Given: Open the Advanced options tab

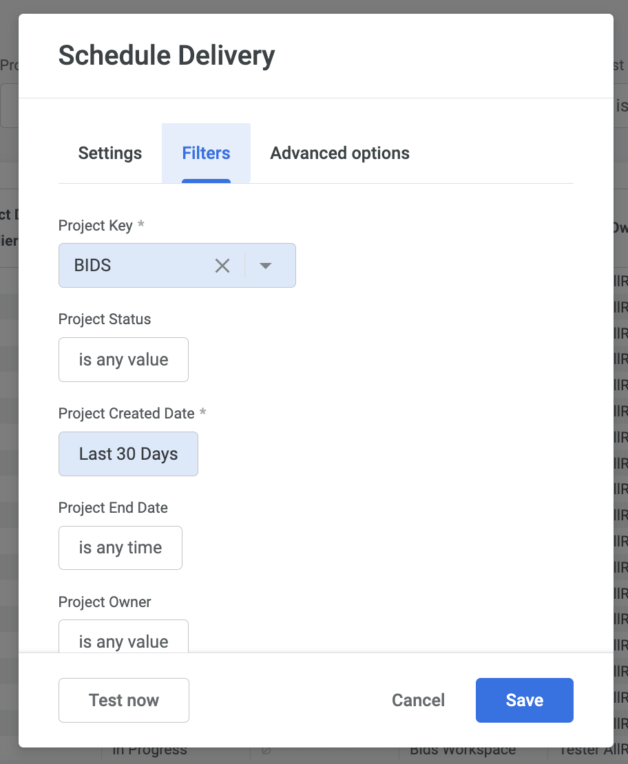Looking at the screenshot, I should [x=339, y=153].
